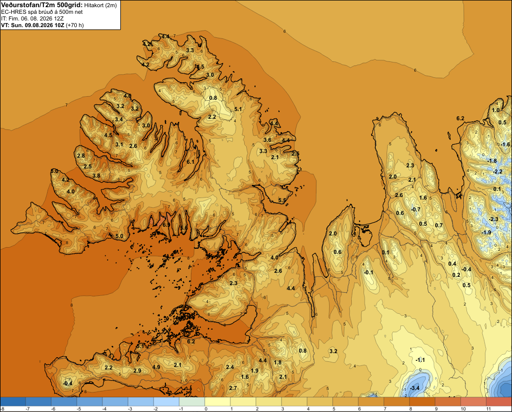The height and width of the screenshot is (412, 512).
Task: Click the "-2.3" temperature value
Action: (x=494, y=219)
